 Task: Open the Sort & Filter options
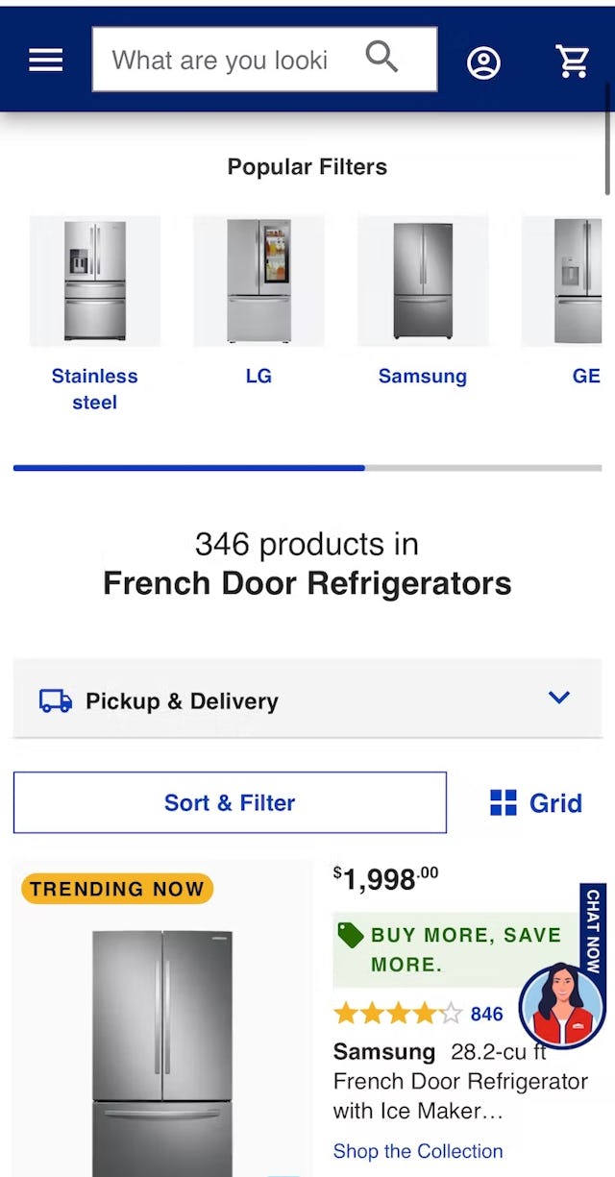point(230,802)
